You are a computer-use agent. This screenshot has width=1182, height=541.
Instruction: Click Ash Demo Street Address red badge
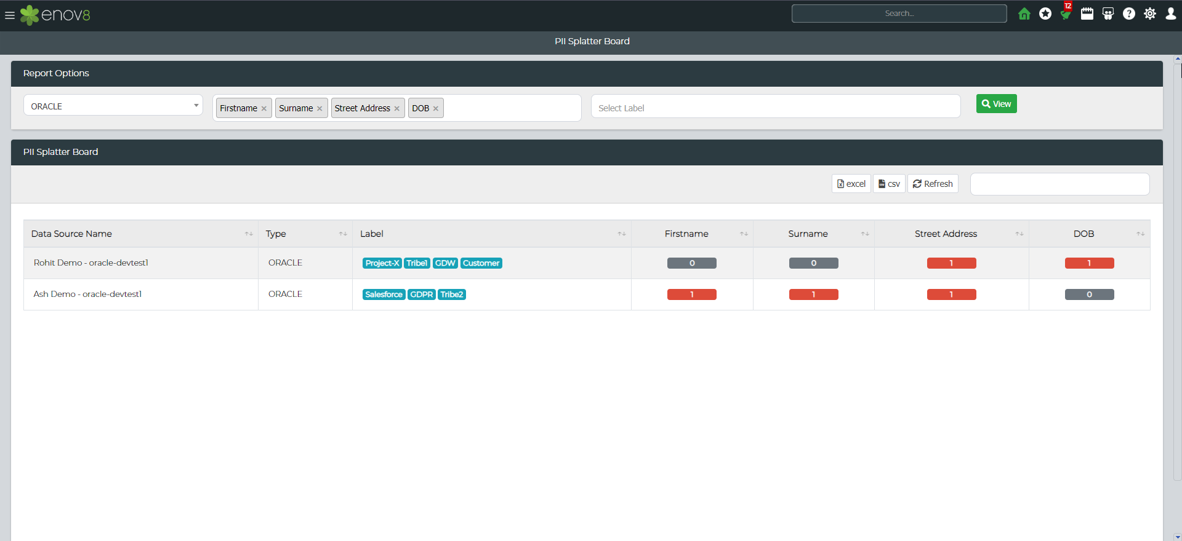coord(952,294)
